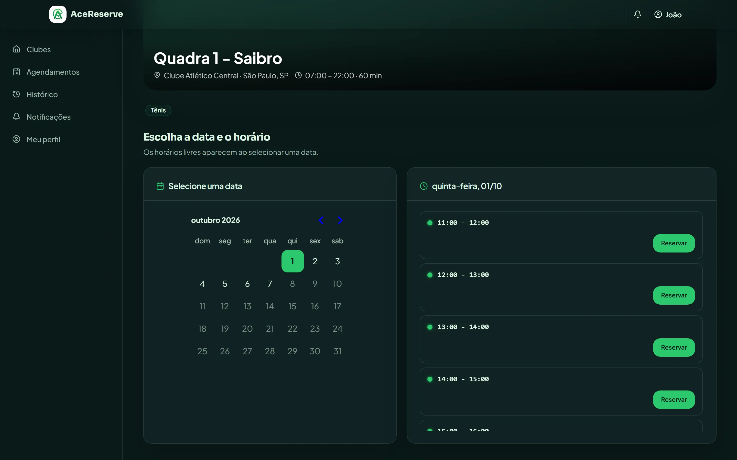Reserve the 11:00 - 12:00 slot
The image size is (737, 460).
[674, 243]
